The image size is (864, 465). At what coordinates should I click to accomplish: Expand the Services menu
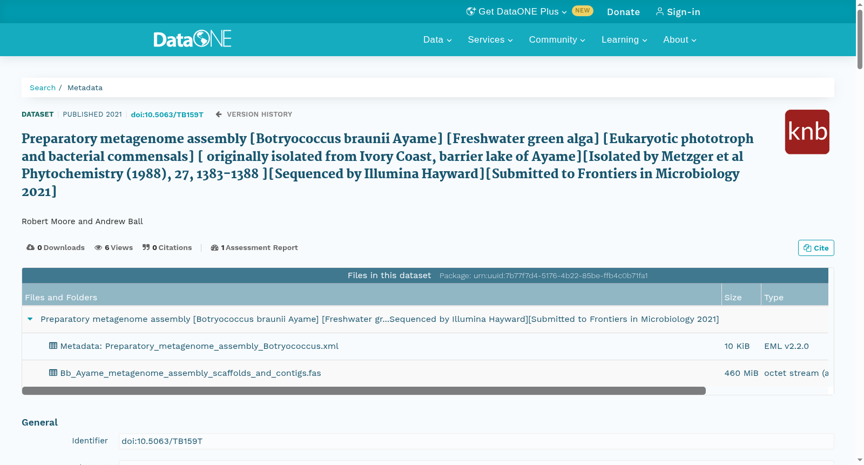490,39
